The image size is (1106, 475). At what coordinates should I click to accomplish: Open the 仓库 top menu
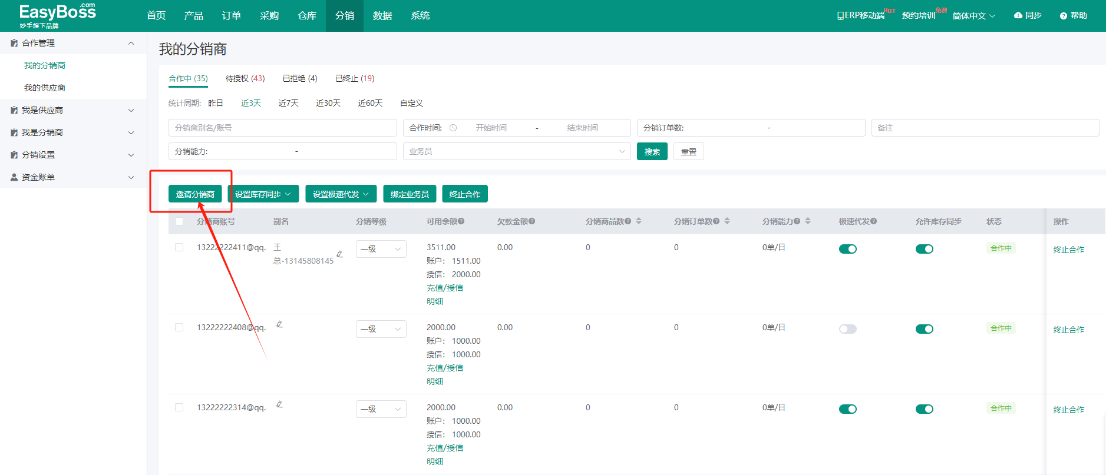tap(307, 16)
